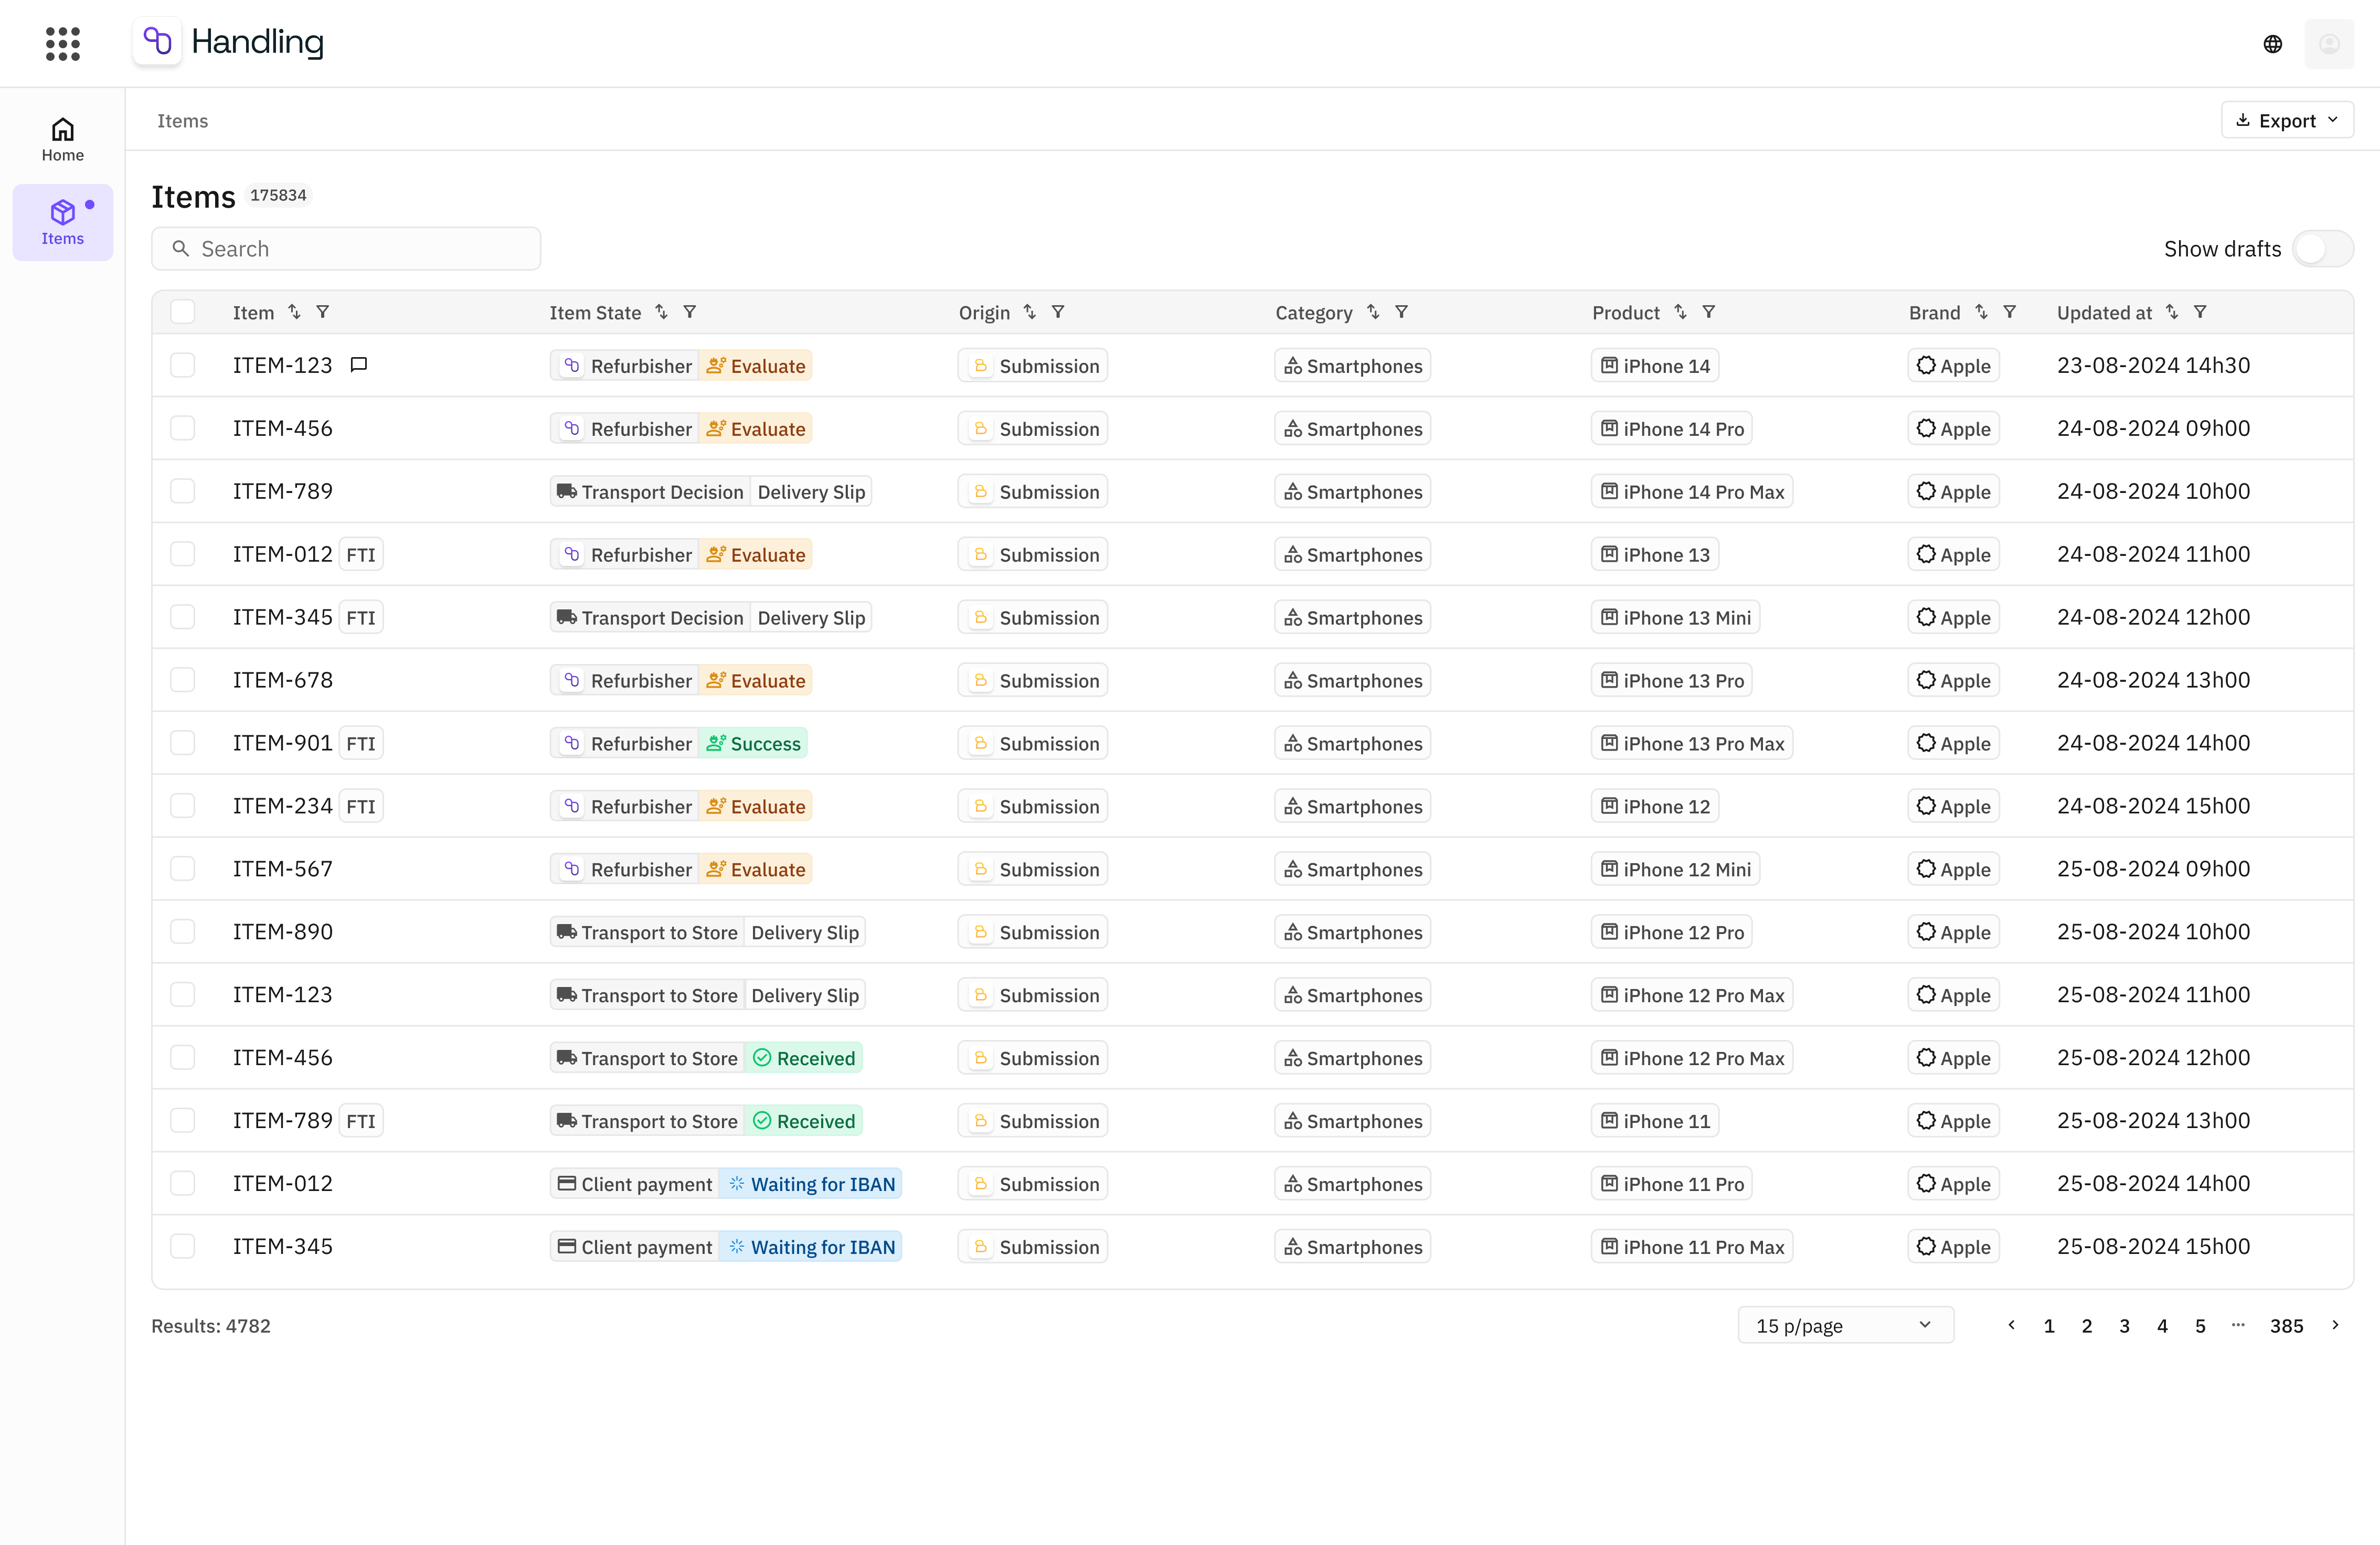This screenshot has width=2380, height=1545.
Task: Check the select-all checkbox in the table header
Action: [x=183, y=311]
